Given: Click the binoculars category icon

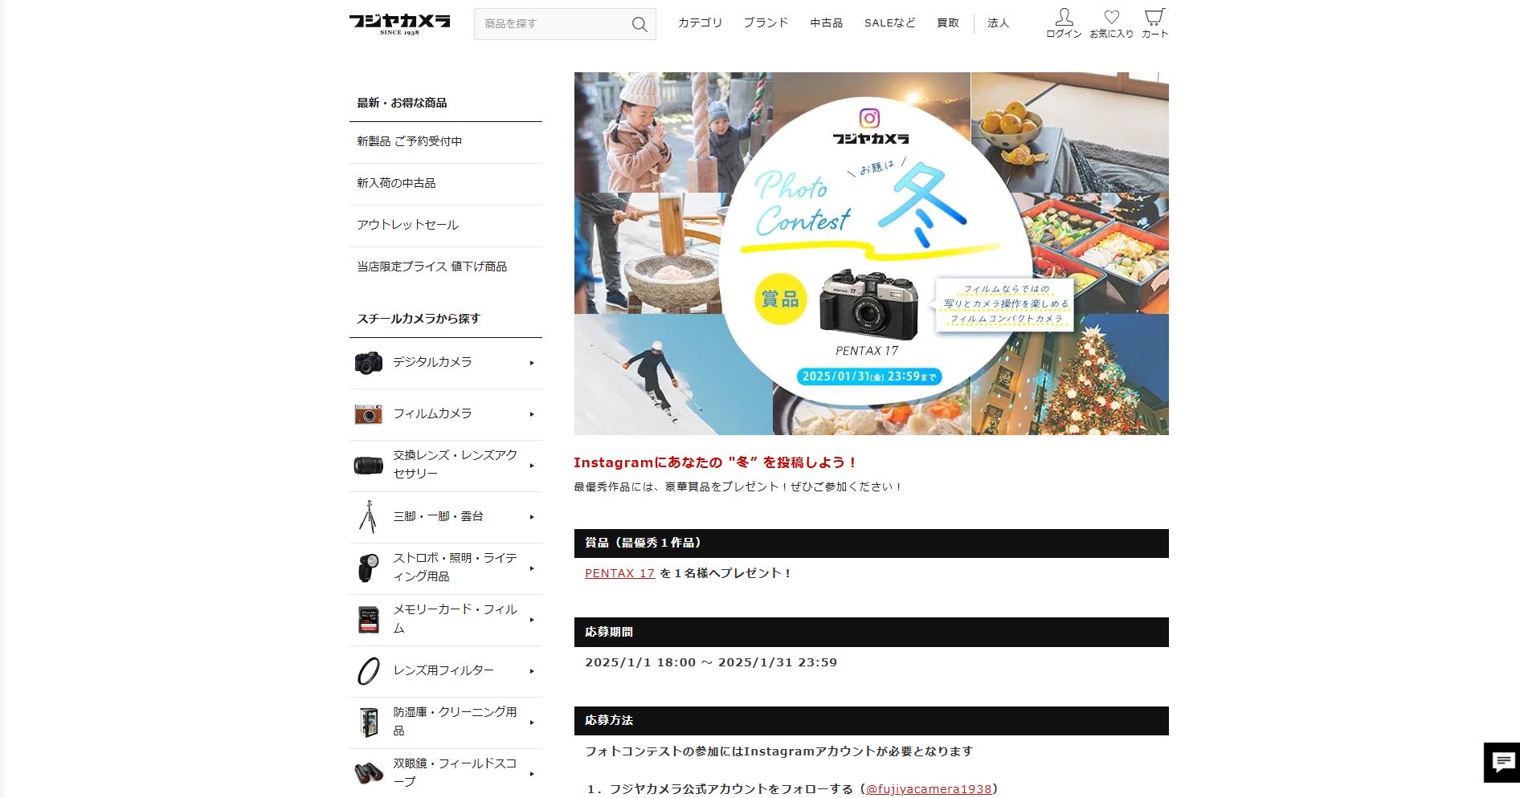Looking at the screenshot, I should click(x=369, y=773).
